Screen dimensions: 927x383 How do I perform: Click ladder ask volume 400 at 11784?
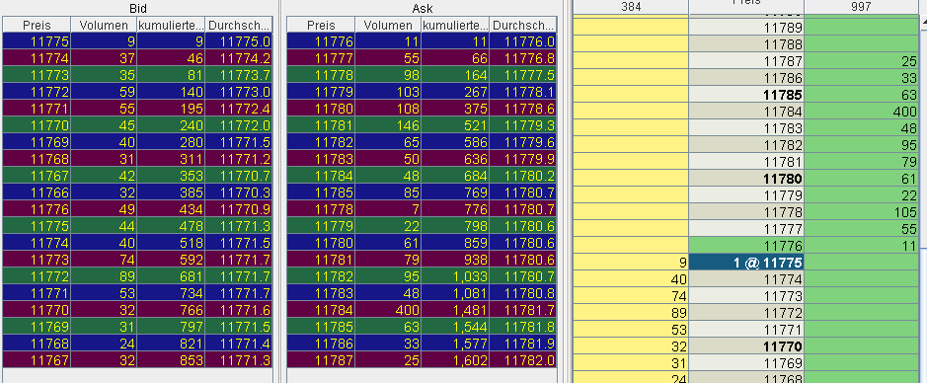click(861, 112)
